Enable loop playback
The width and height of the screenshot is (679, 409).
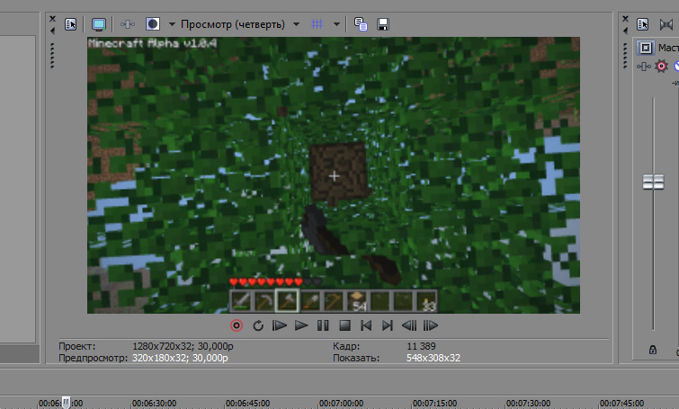click(258, 325)
